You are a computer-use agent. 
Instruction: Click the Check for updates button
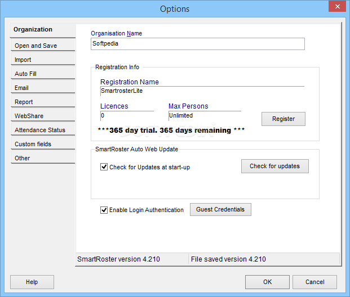point(275,166)
